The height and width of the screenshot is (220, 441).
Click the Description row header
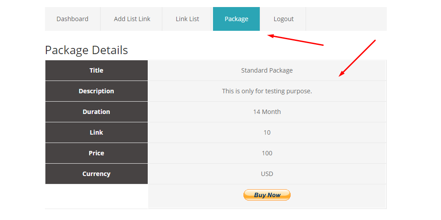(x=97, y=91)
